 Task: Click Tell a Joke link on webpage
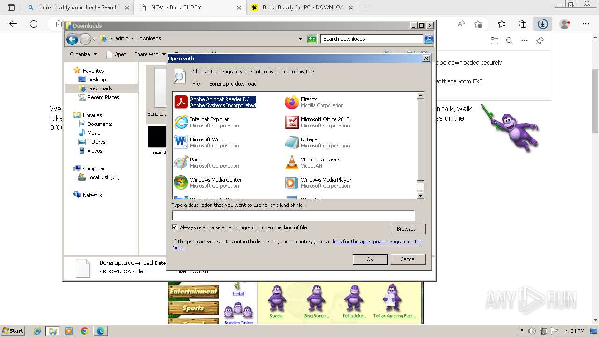(354, 316)
